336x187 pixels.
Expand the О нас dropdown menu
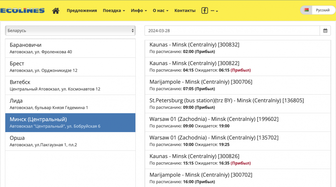(x=161, y=11)
